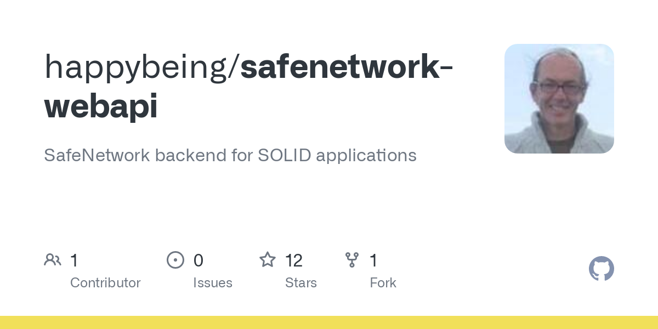
Task: Click the 'Contributor' label
Action: coord(105,283)
